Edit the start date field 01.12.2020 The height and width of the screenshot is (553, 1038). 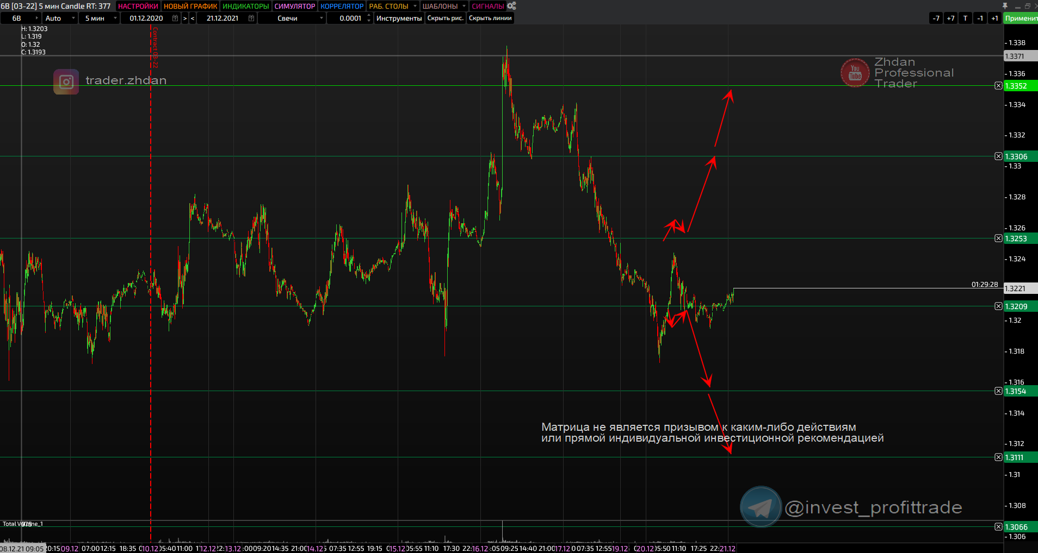[146, 18]
